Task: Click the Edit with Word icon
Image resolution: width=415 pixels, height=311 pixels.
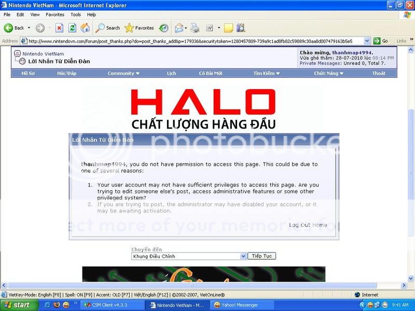Action: (x=210, y=28)
